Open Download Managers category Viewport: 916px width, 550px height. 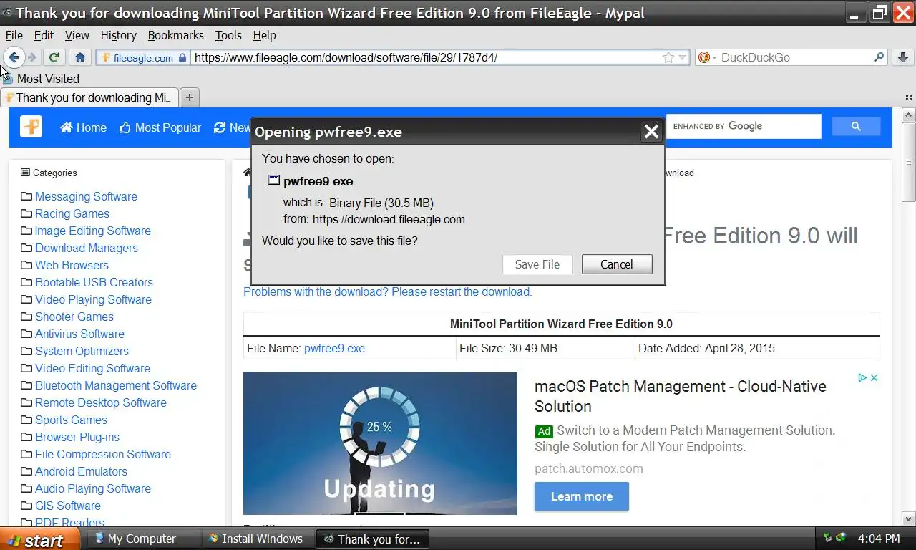point(87,248)
